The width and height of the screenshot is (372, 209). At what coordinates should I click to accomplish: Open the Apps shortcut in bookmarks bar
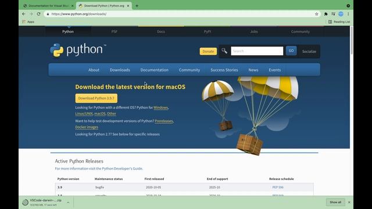click(x=28, y=22)
